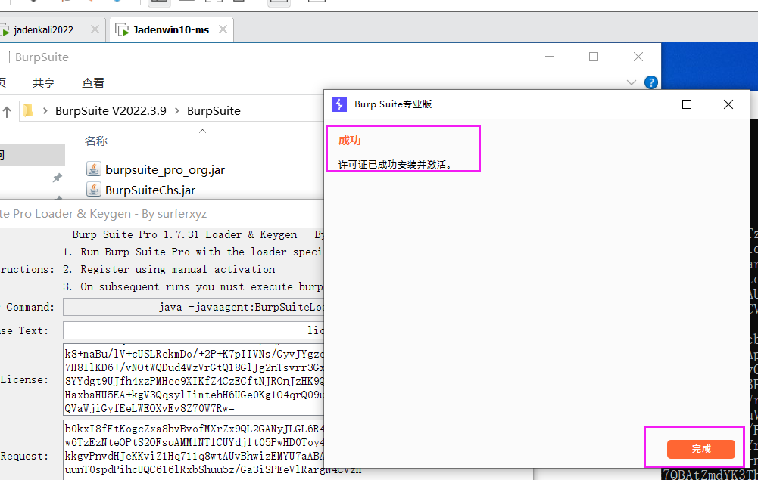Switch to the jadenkali2022 VM tab
Image resolution: width=758 pixels, height=480 pixels.
click(43, 30)
